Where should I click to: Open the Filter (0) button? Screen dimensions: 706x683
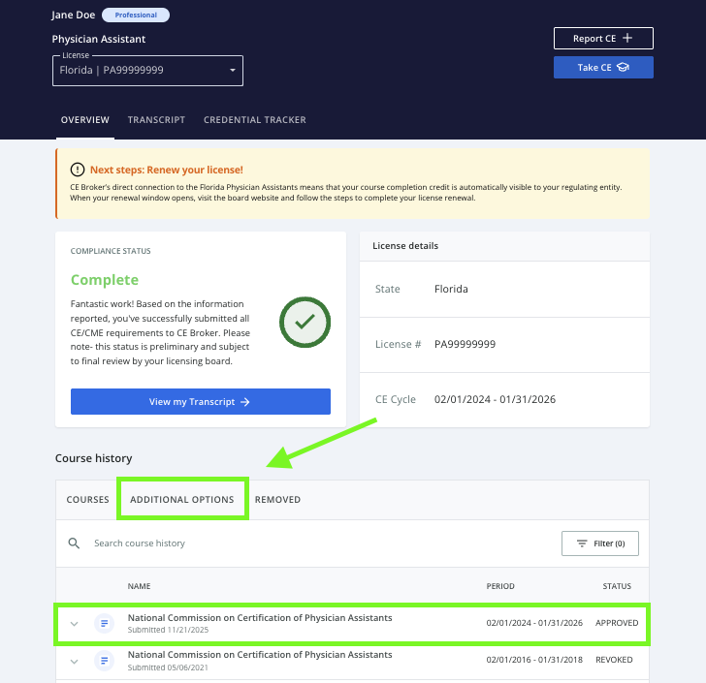pos(599,543)
